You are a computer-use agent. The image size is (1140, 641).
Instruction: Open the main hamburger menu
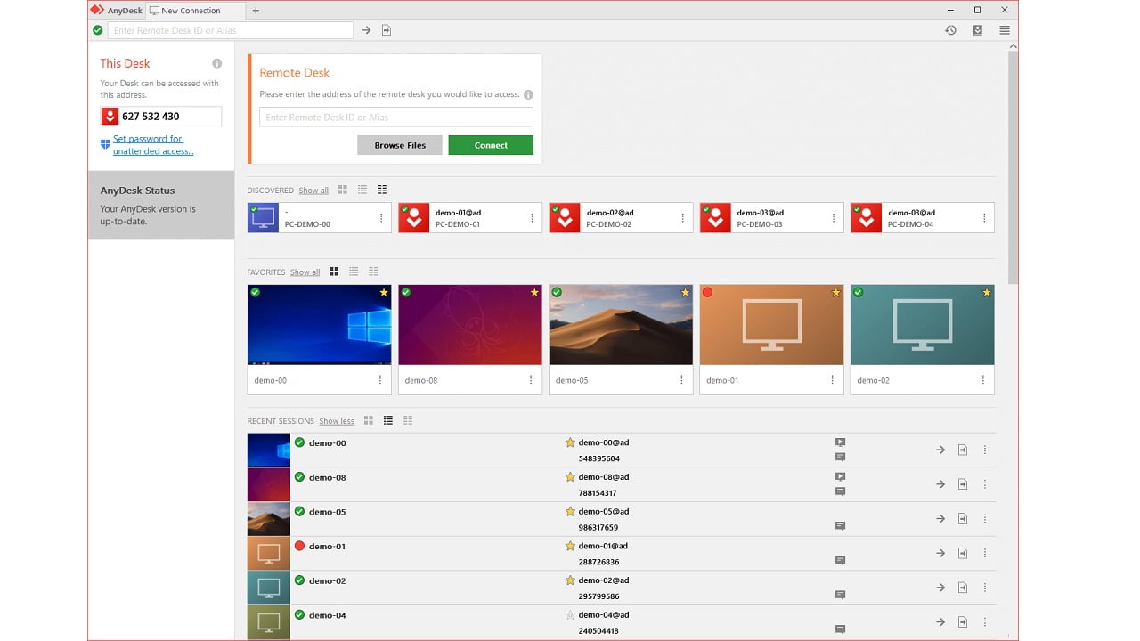click(x=1005, y=29)
